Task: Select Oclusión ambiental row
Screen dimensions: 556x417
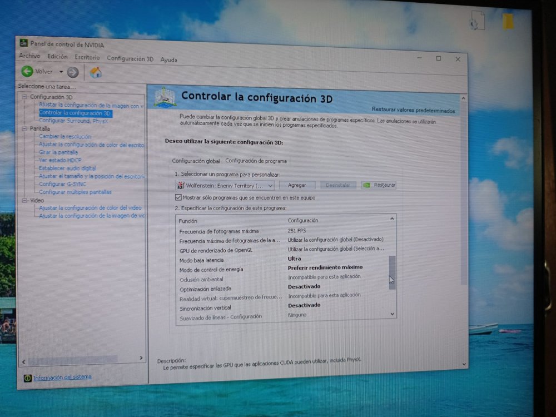Action: 282,278
